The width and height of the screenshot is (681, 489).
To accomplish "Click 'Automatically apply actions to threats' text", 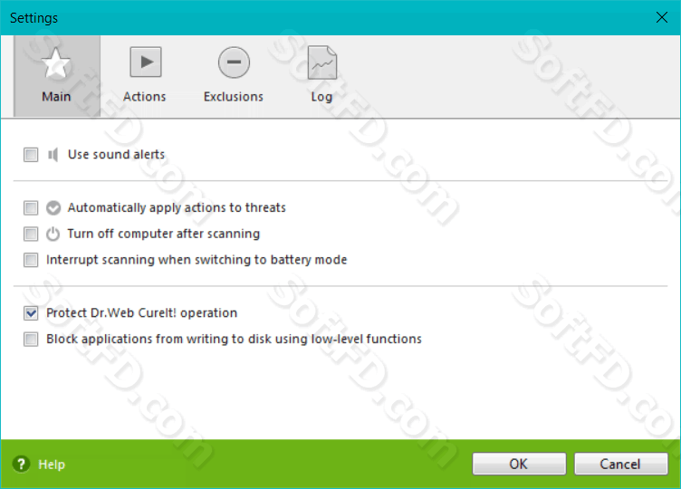I will coord(177,207).
